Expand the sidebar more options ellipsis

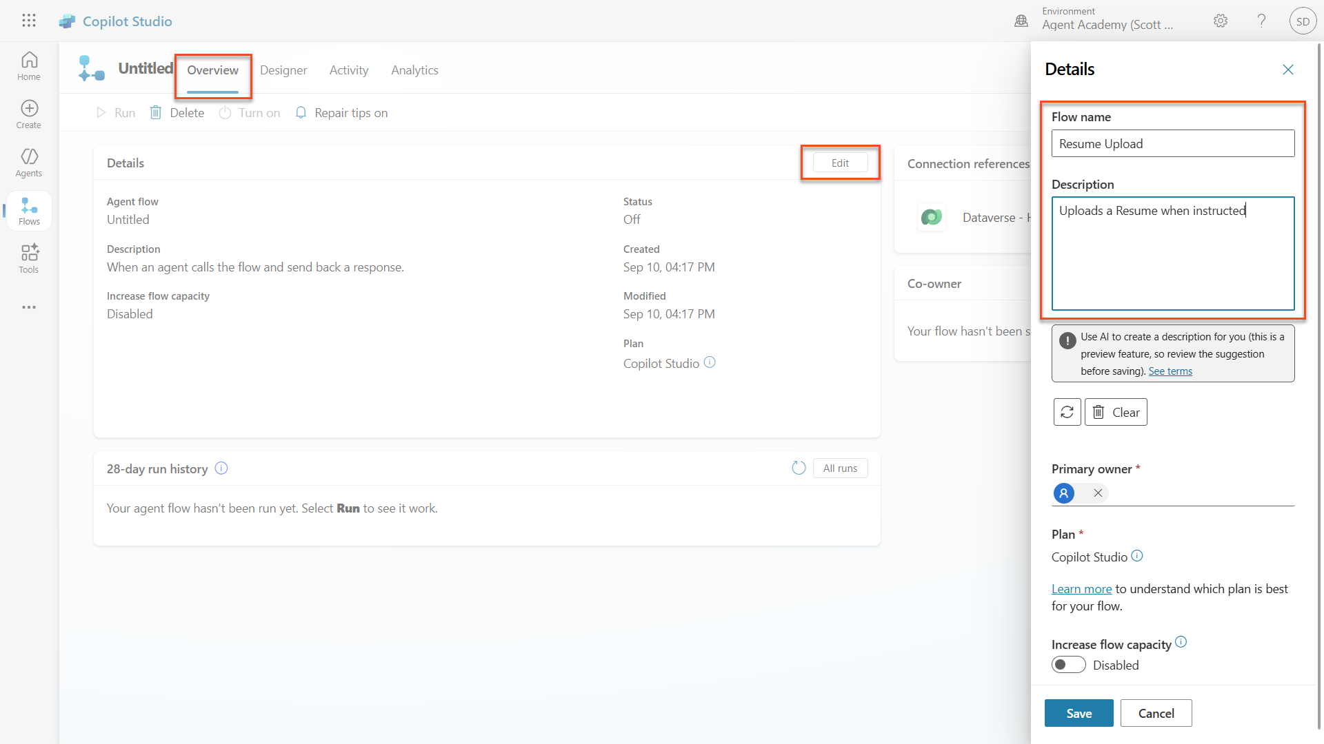(29, 307)
